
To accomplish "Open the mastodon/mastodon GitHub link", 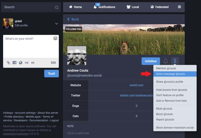I will pos(16,134).
